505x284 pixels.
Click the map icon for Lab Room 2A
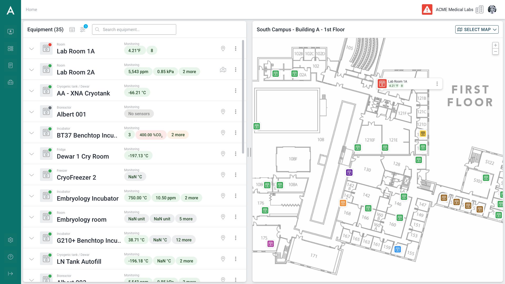point(223,70)
